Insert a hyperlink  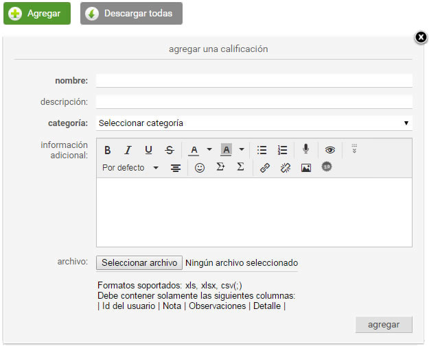pos(265,167)
